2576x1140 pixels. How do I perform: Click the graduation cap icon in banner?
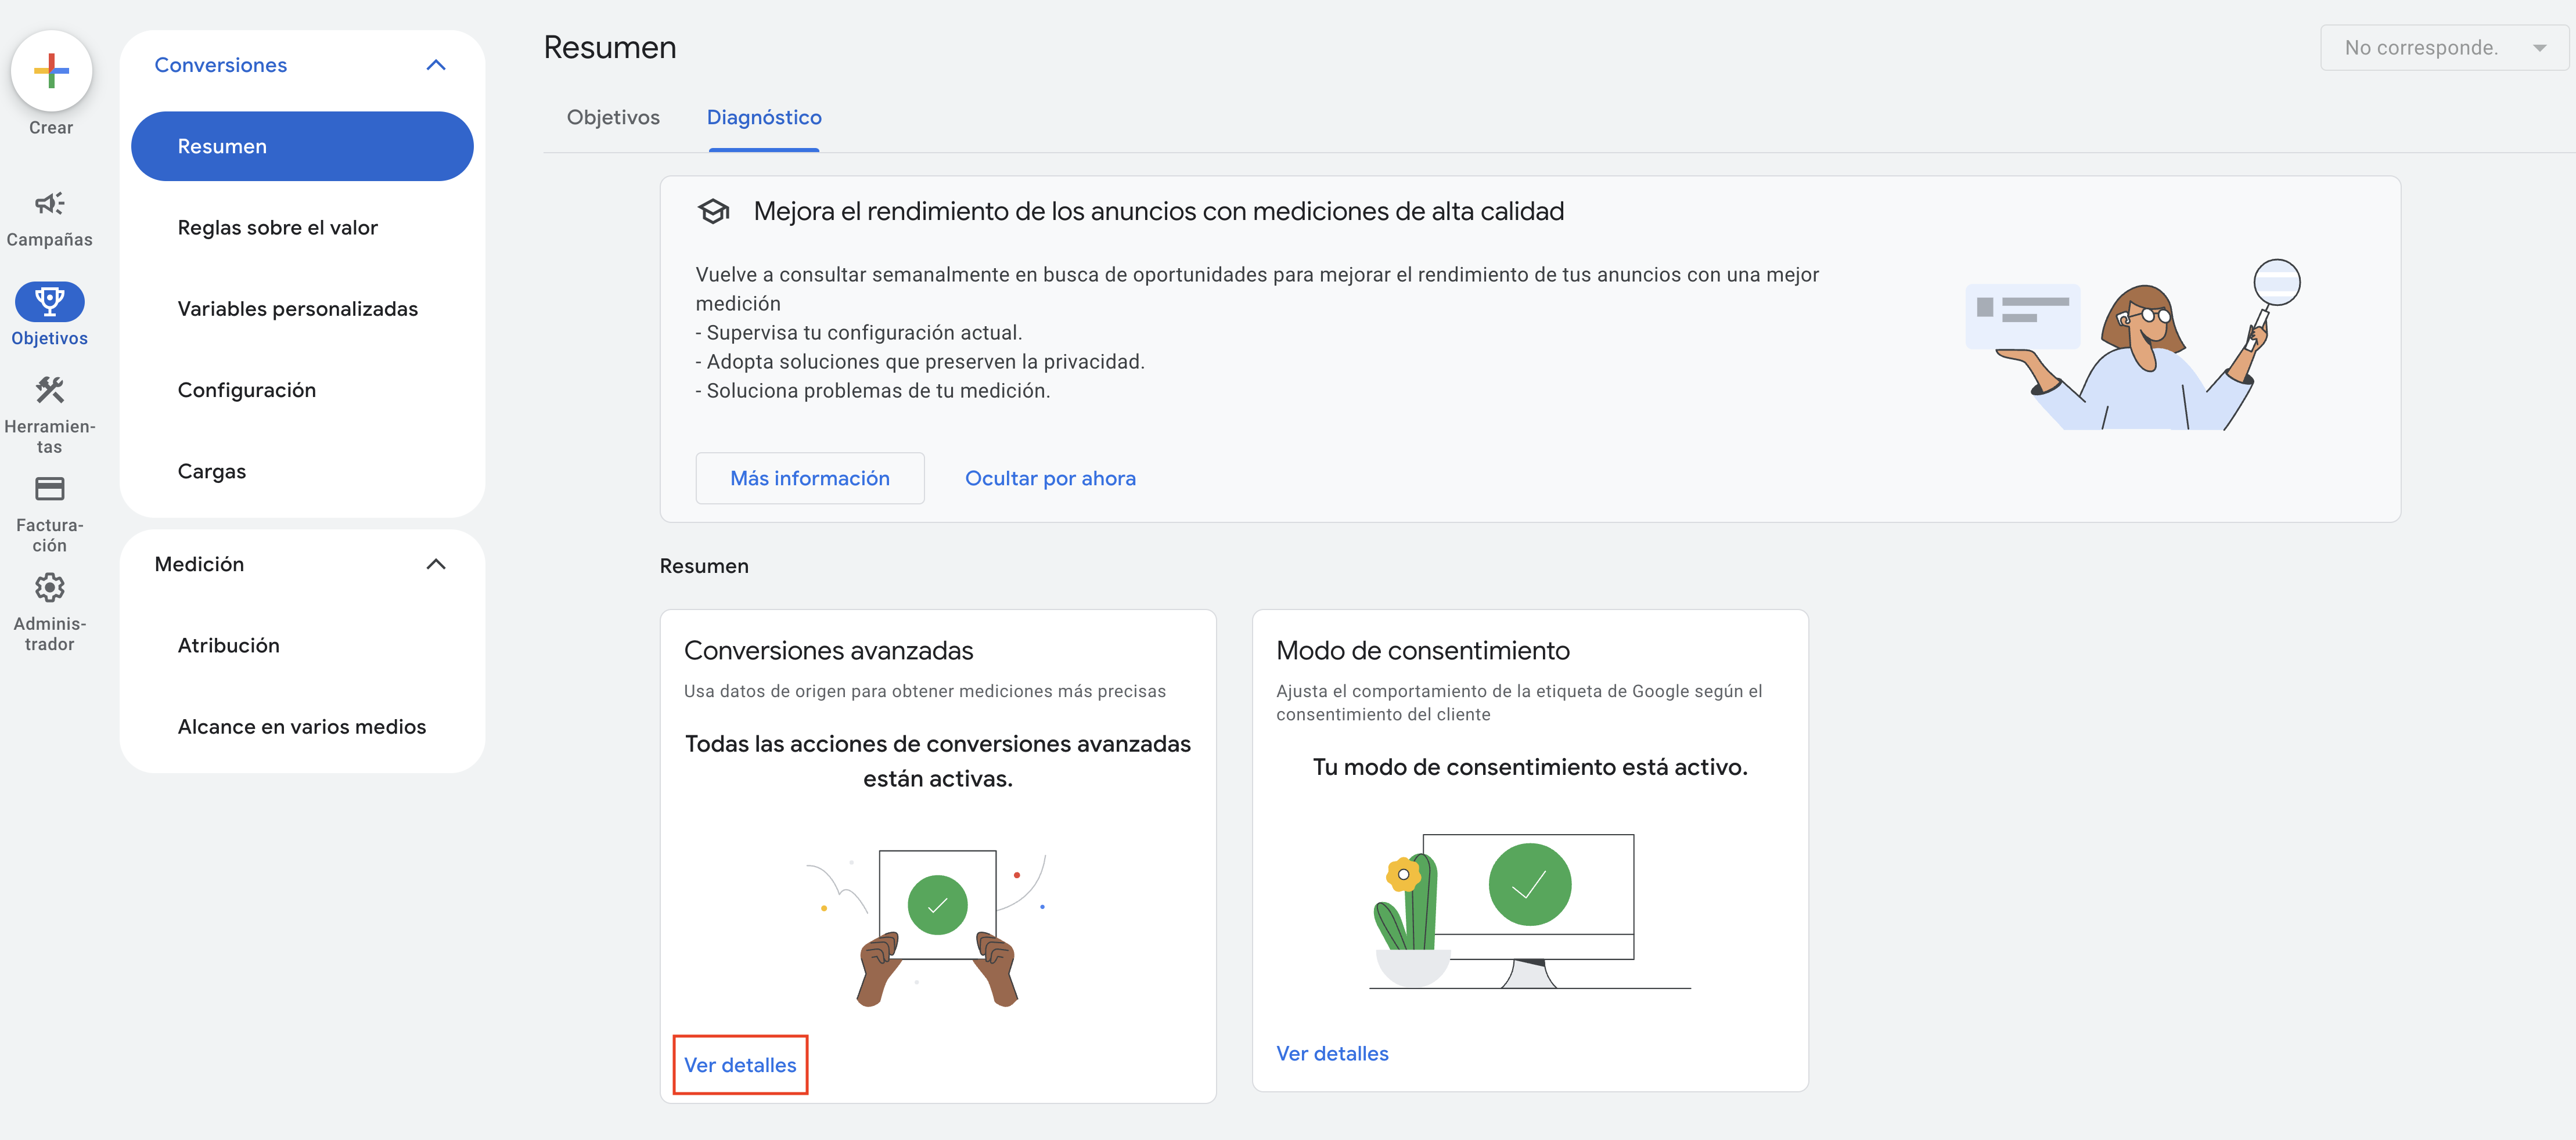point(714,212)
